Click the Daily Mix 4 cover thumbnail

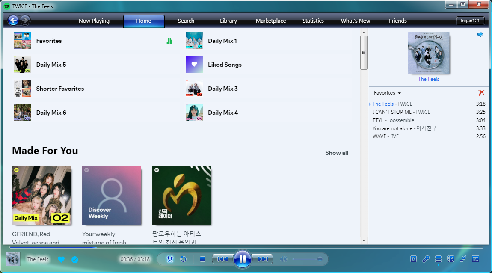pos(194,113)
